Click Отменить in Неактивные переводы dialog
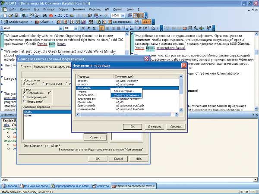The height and width of the screenshot is (194, 259). (x=155, y=127)
